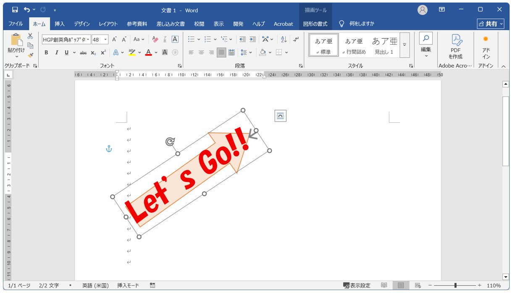Expand the line spacing dropdown
This screenshot has height=293, width=513.
coord(251,53)
